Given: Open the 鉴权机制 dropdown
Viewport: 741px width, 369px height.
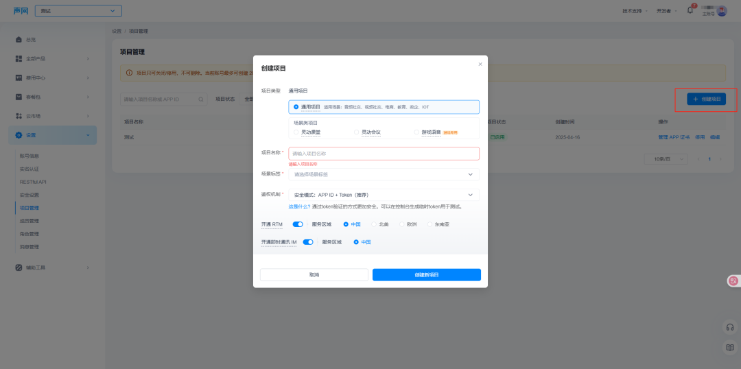Looking at the screenshot, I should [384, 195].
